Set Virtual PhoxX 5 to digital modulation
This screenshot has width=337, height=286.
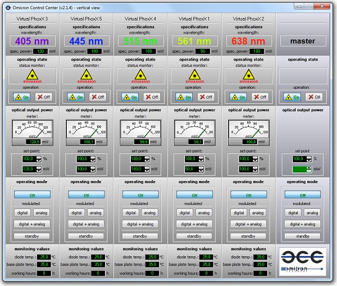77,213
